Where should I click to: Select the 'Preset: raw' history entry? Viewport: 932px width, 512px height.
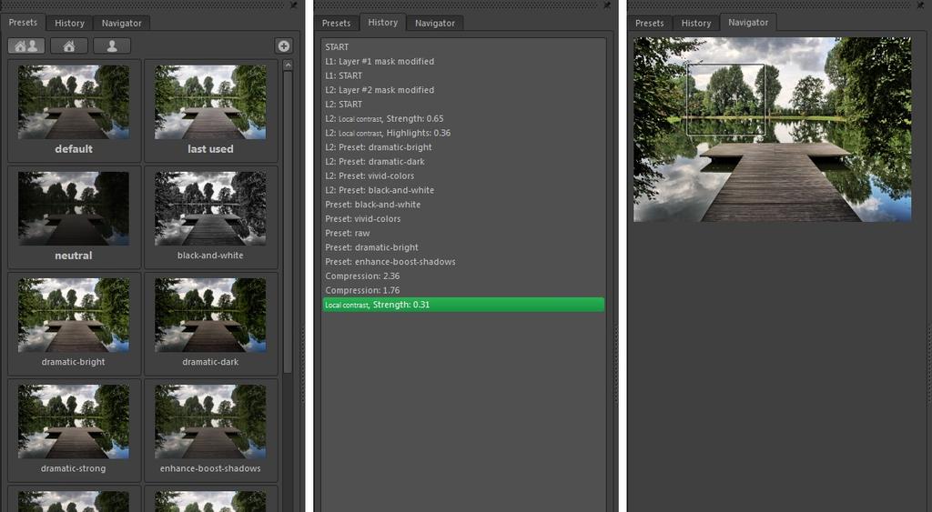click(x=463, y=233)
